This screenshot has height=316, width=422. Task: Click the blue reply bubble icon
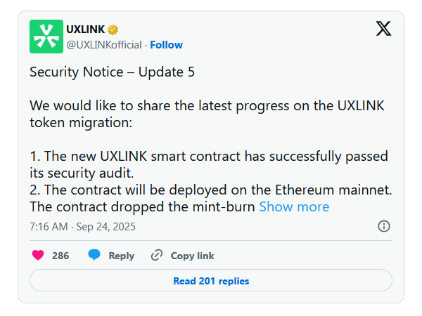pyautogui.click(x=94, y=254)
